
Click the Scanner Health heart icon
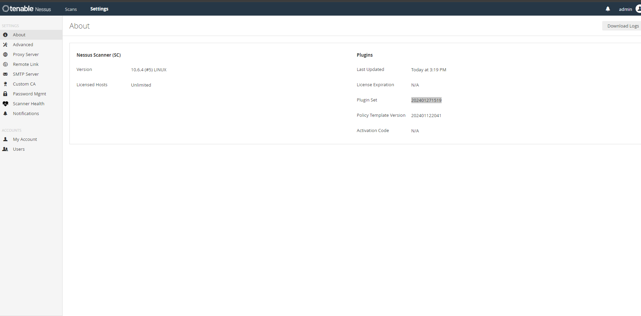[5, 104]
